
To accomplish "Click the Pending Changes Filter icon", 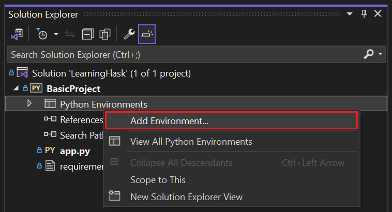I will pyautogui.click(x=42, y=35).
